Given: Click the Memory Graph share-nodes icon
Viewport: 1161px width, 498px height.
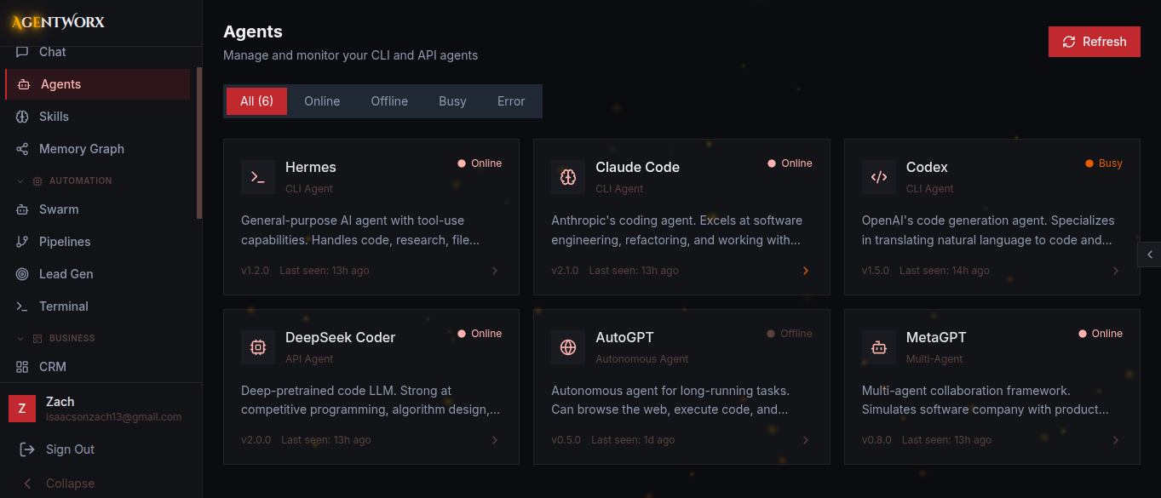Looking at the screenshot, I should pyautogui.click(x=22, y=149).
